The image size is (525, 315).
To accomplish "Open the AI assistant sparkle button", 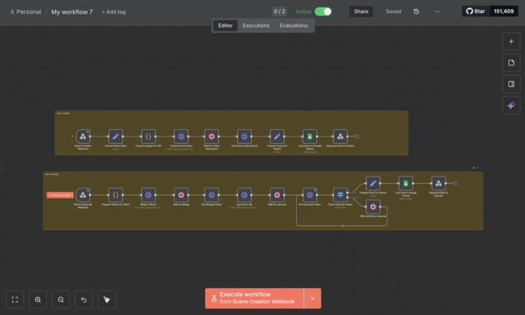I will point(511,106).
